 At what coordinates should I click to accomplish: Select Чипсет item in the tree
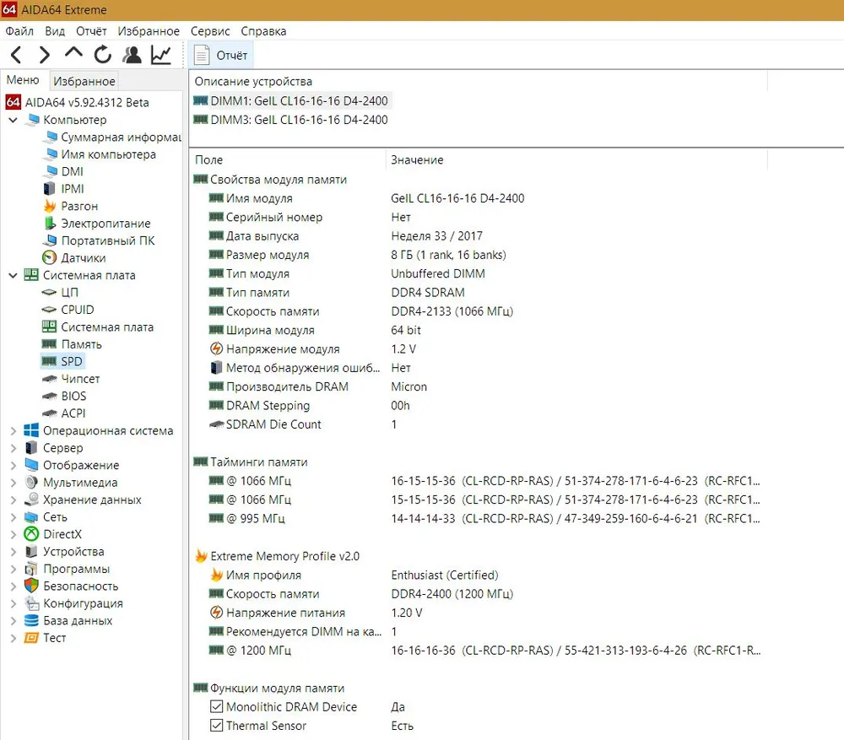pyautogui.click(x=80, y=379)
